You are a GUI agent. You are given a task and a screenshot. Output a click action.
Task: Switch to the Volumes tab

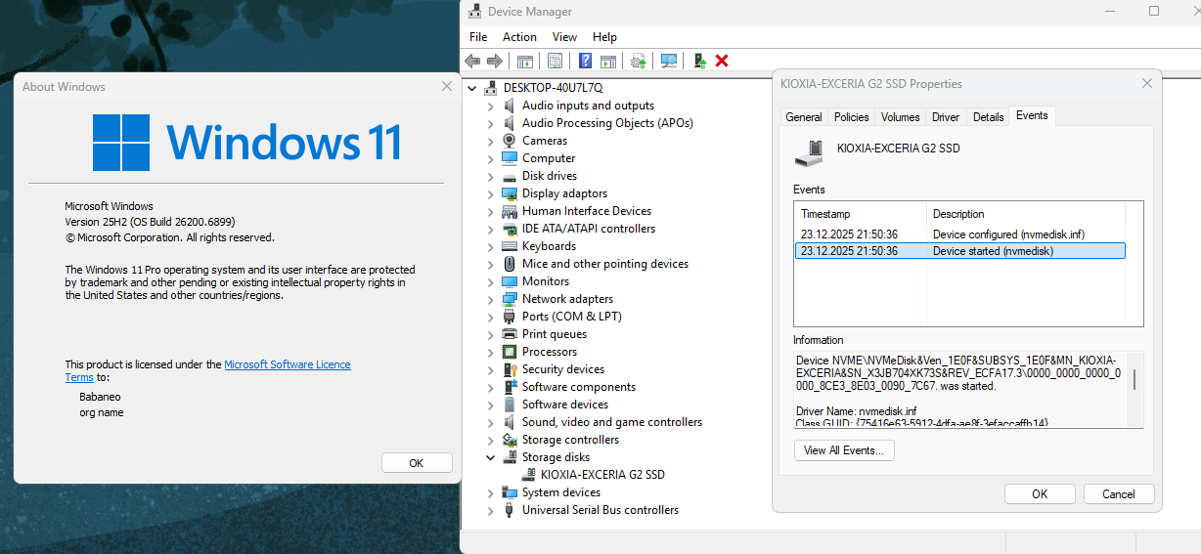click(x=900, y=117)
